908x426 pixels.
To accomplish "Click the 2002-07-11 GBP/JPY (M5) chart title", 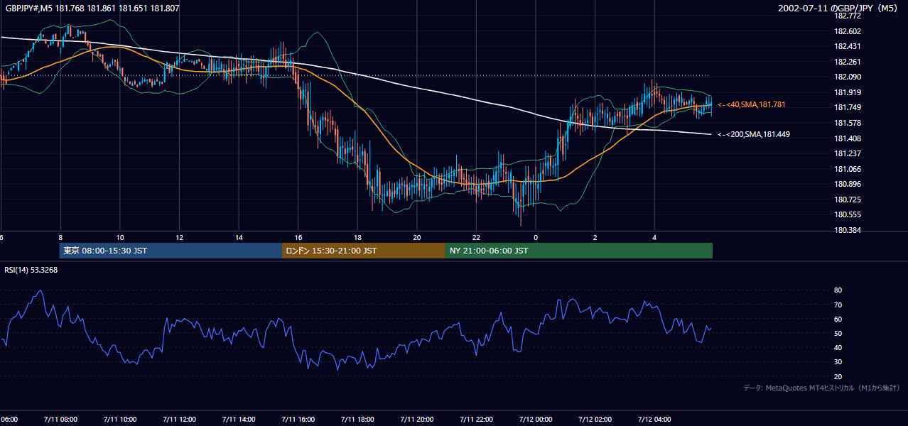I will (x=838, y=9).
